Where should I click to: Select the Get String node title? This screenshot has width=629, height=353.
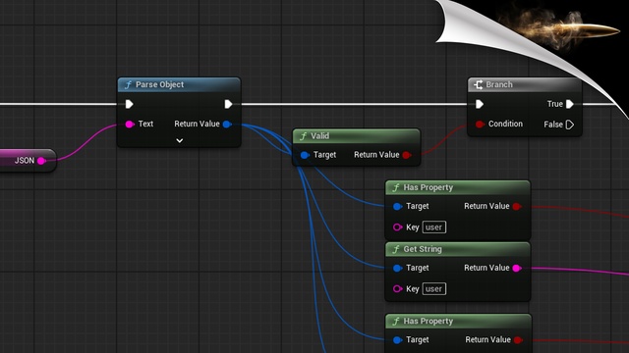tap(423, 249)
